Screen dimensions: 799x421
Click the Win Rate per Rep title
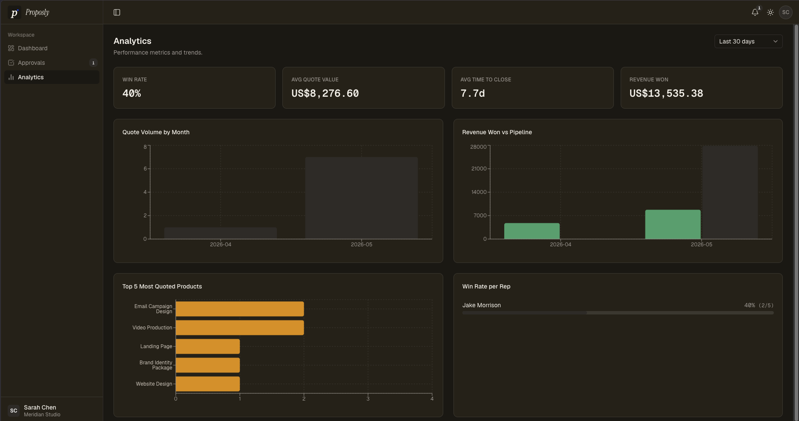point(486,286)
